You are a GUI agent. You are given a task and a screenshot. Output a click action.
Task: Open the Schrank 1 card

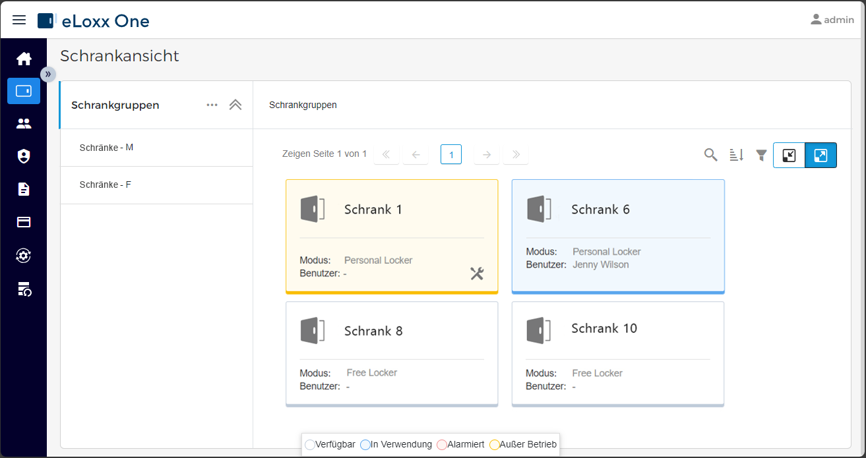[x=392, y=236]
